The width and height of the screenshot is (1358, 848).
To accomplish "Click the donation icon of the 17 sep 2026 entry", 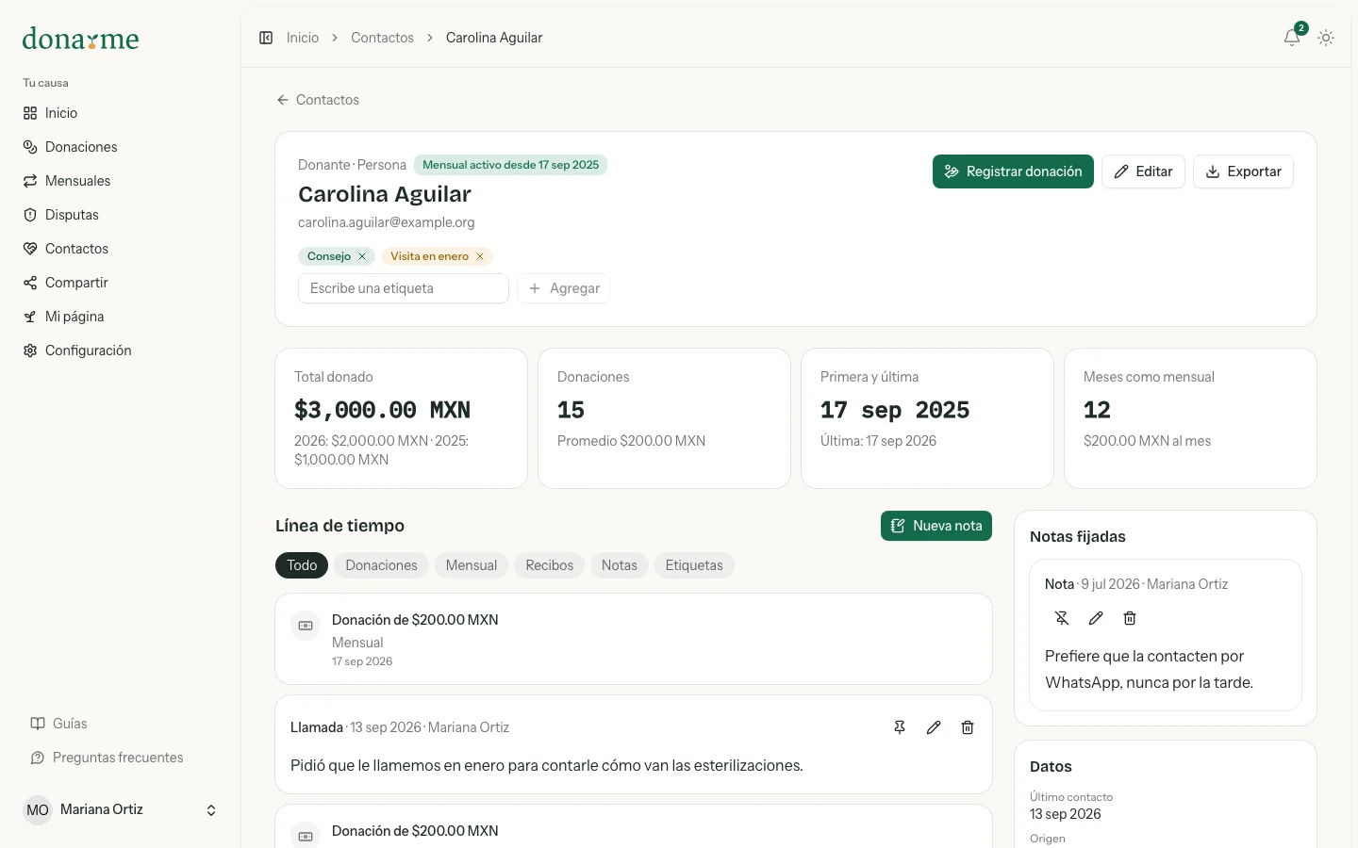I will 306,626.
